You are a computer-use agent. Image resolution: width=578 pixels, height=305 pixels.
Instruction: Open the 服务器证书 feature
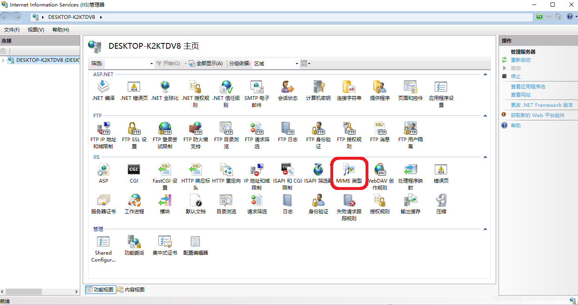(x=104, y=204)
